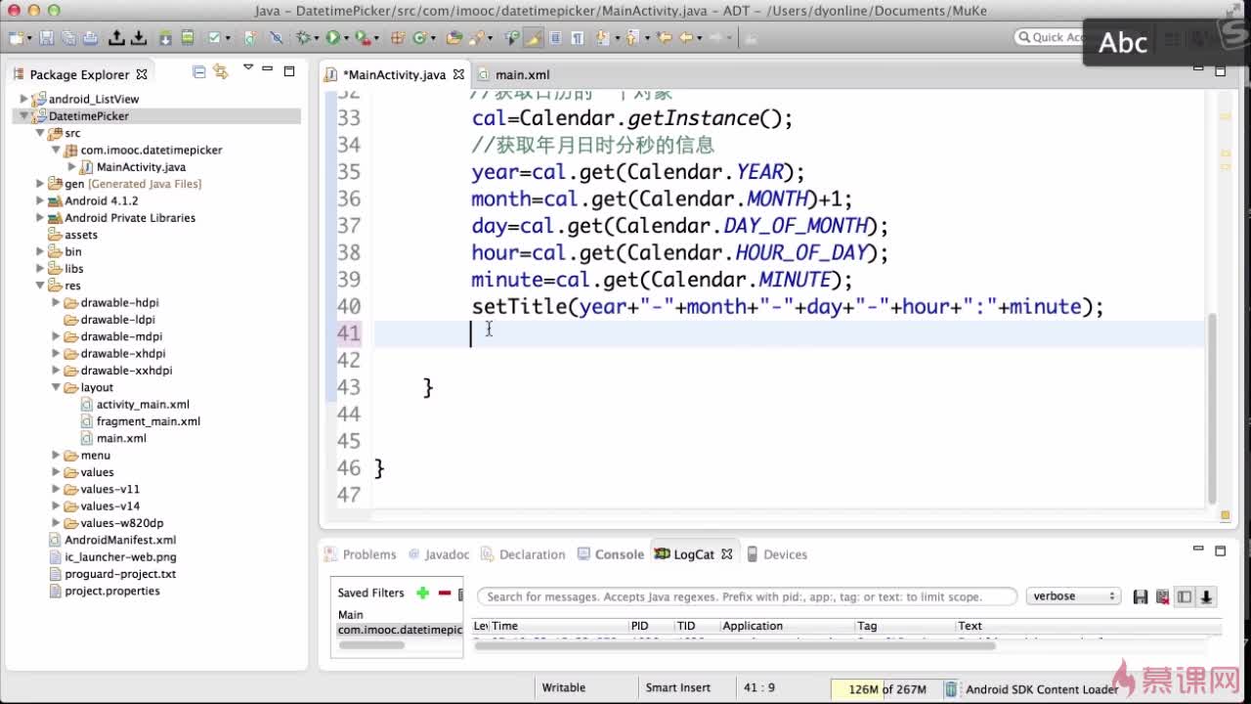Close the Package Explorer view
Viewport: 1251px width, 704px height.
click(x=142, y=74)
